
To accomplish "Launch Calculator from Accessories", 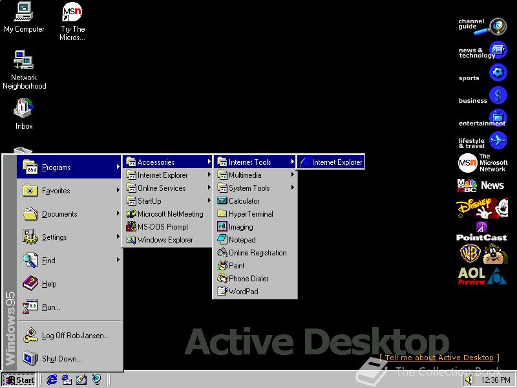I will (255, 201).
